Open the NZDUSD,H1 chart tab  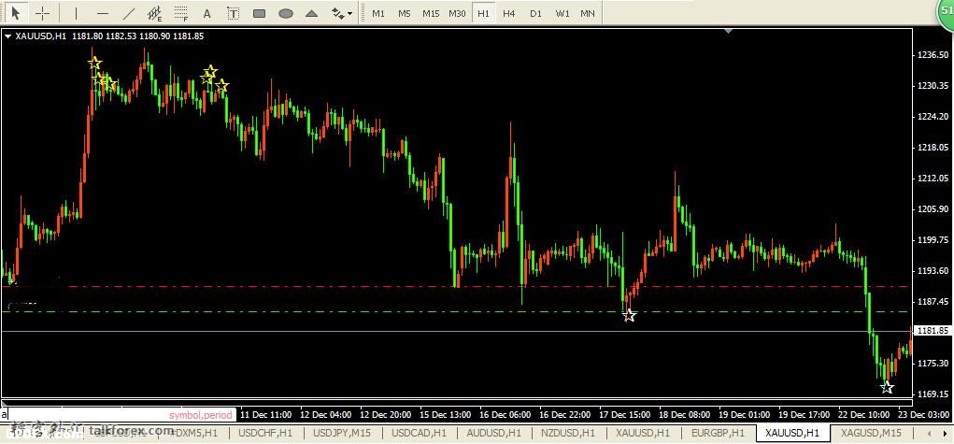pos(568,433)
